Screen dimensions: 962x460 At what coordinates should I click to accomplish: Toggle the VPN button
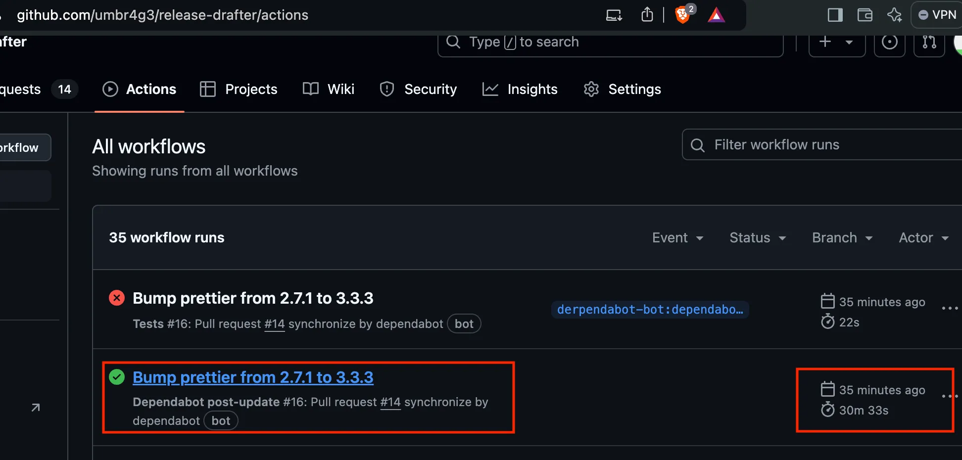point(937,15)
